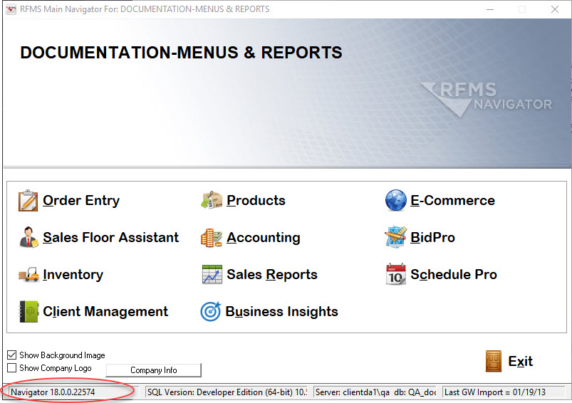Screen dimensions: 572x403
Task: Click the Sales Floor Assistant person icon
Action: [x=28, y=237]
